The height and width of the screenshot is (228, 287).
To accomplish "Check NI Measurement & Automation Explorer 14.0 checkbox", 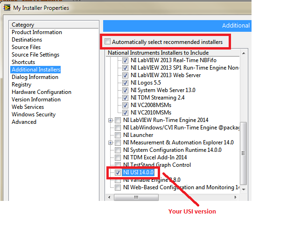I will click(x=118, y=142).
